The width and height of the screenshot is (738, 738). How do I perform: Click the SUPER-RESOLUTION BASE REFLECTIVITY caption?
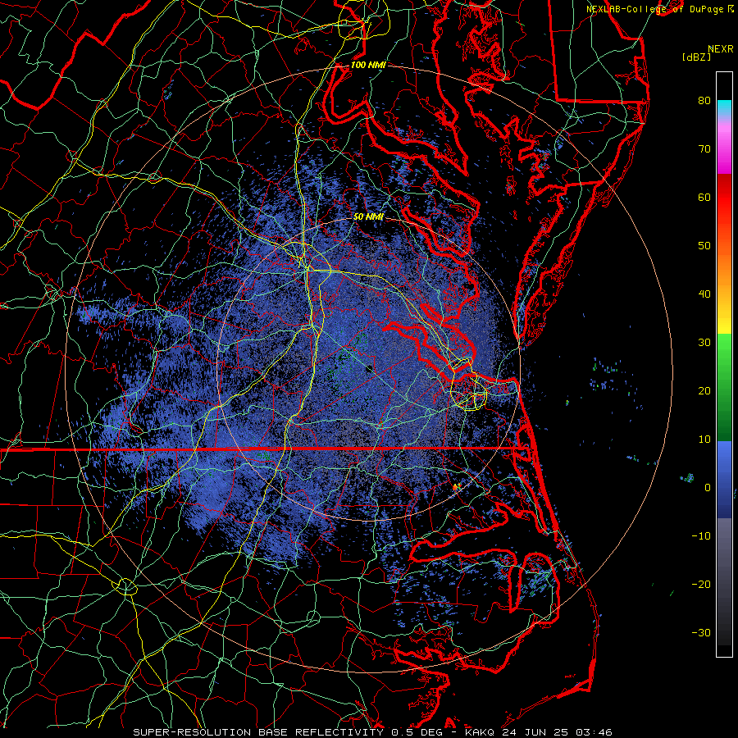(258, 732)
